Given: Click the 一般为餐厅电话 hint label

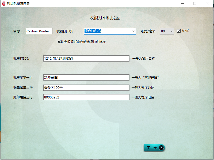Looking at the screenshot, I should (x=143, y=97).
